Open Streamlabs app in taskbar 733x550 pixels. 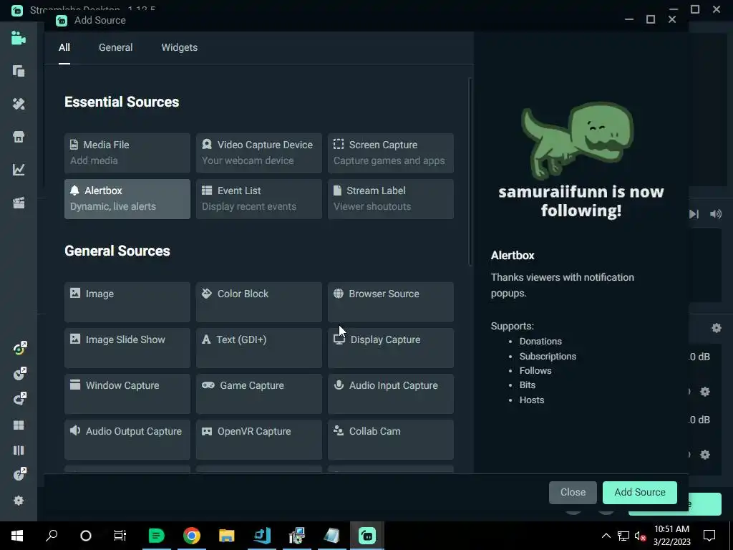click(367, 536)
